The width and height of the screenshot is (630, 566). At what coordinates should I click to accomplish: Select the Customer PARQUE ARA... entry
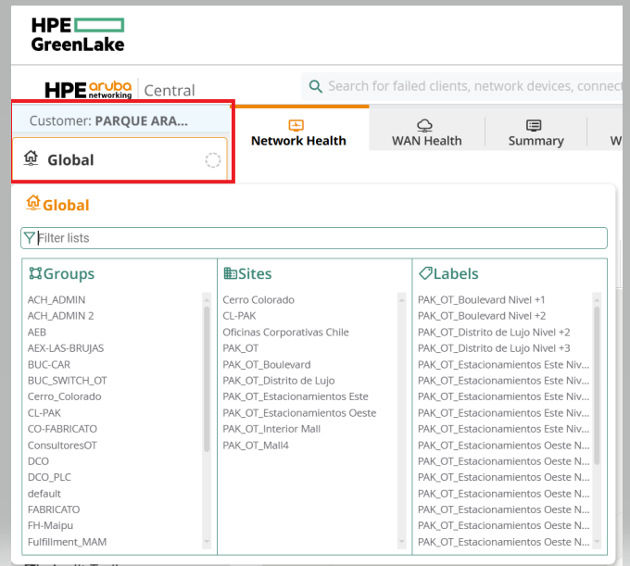click(x=120, y=120)
